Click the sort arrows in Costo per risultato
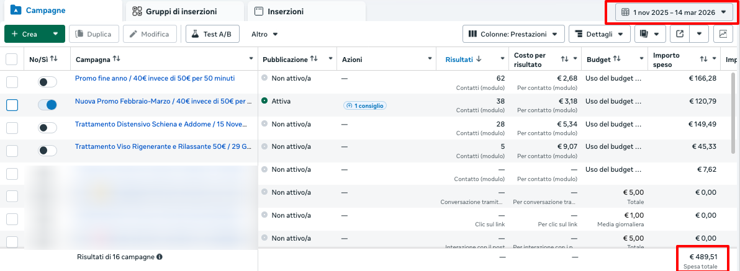 564,59
